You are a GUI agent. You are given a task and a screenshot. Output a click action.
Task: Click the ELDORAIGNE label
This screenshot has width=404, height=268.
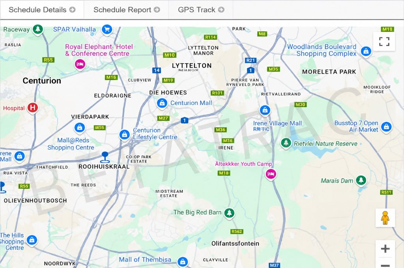click(112, 96)
